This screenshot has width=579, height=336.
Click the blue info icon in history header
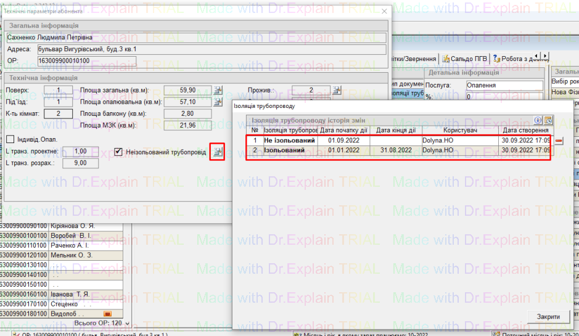[x=538, y=120]
